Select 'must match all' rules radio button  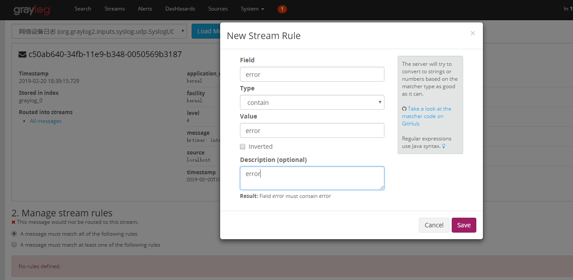[x=14, y=234]
